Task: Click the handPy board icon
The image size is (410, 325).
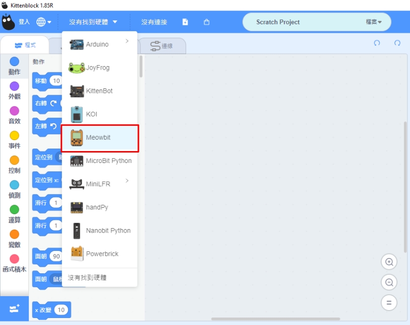Action: 77,207
